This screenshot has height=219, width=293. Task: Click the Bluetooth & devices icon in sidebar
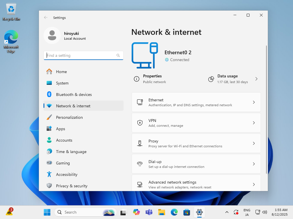click(49, 95)
